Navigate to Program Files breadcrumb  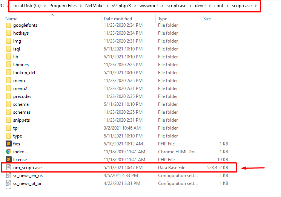pos(63,6)
